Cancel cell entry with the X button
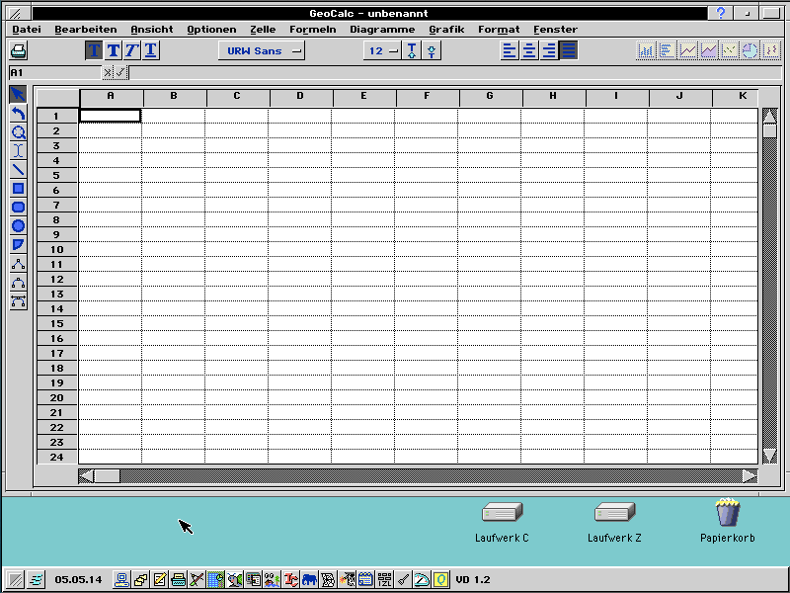790x593 pixels. [x=110, y=72]
